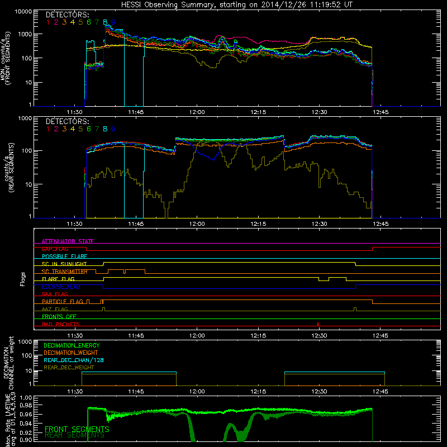Image resolution: width=447 pixels, height=447 pixels.
Task: Click the SC_IN_SUNLIGHT flag label
Action: coord(64,264)
